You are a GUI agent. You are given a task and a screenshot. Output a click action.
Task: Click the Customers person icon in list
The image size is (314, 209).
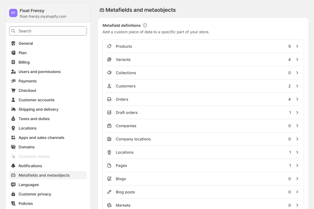(x=109, y=86)
